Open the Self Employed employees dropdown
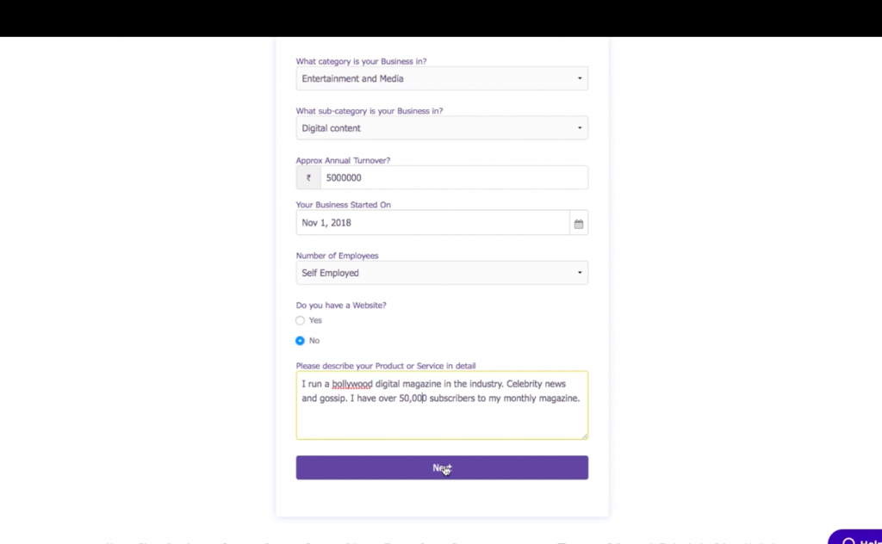This screenshot has height=544, width=882. pyautogui.click(x=442, y=273)
